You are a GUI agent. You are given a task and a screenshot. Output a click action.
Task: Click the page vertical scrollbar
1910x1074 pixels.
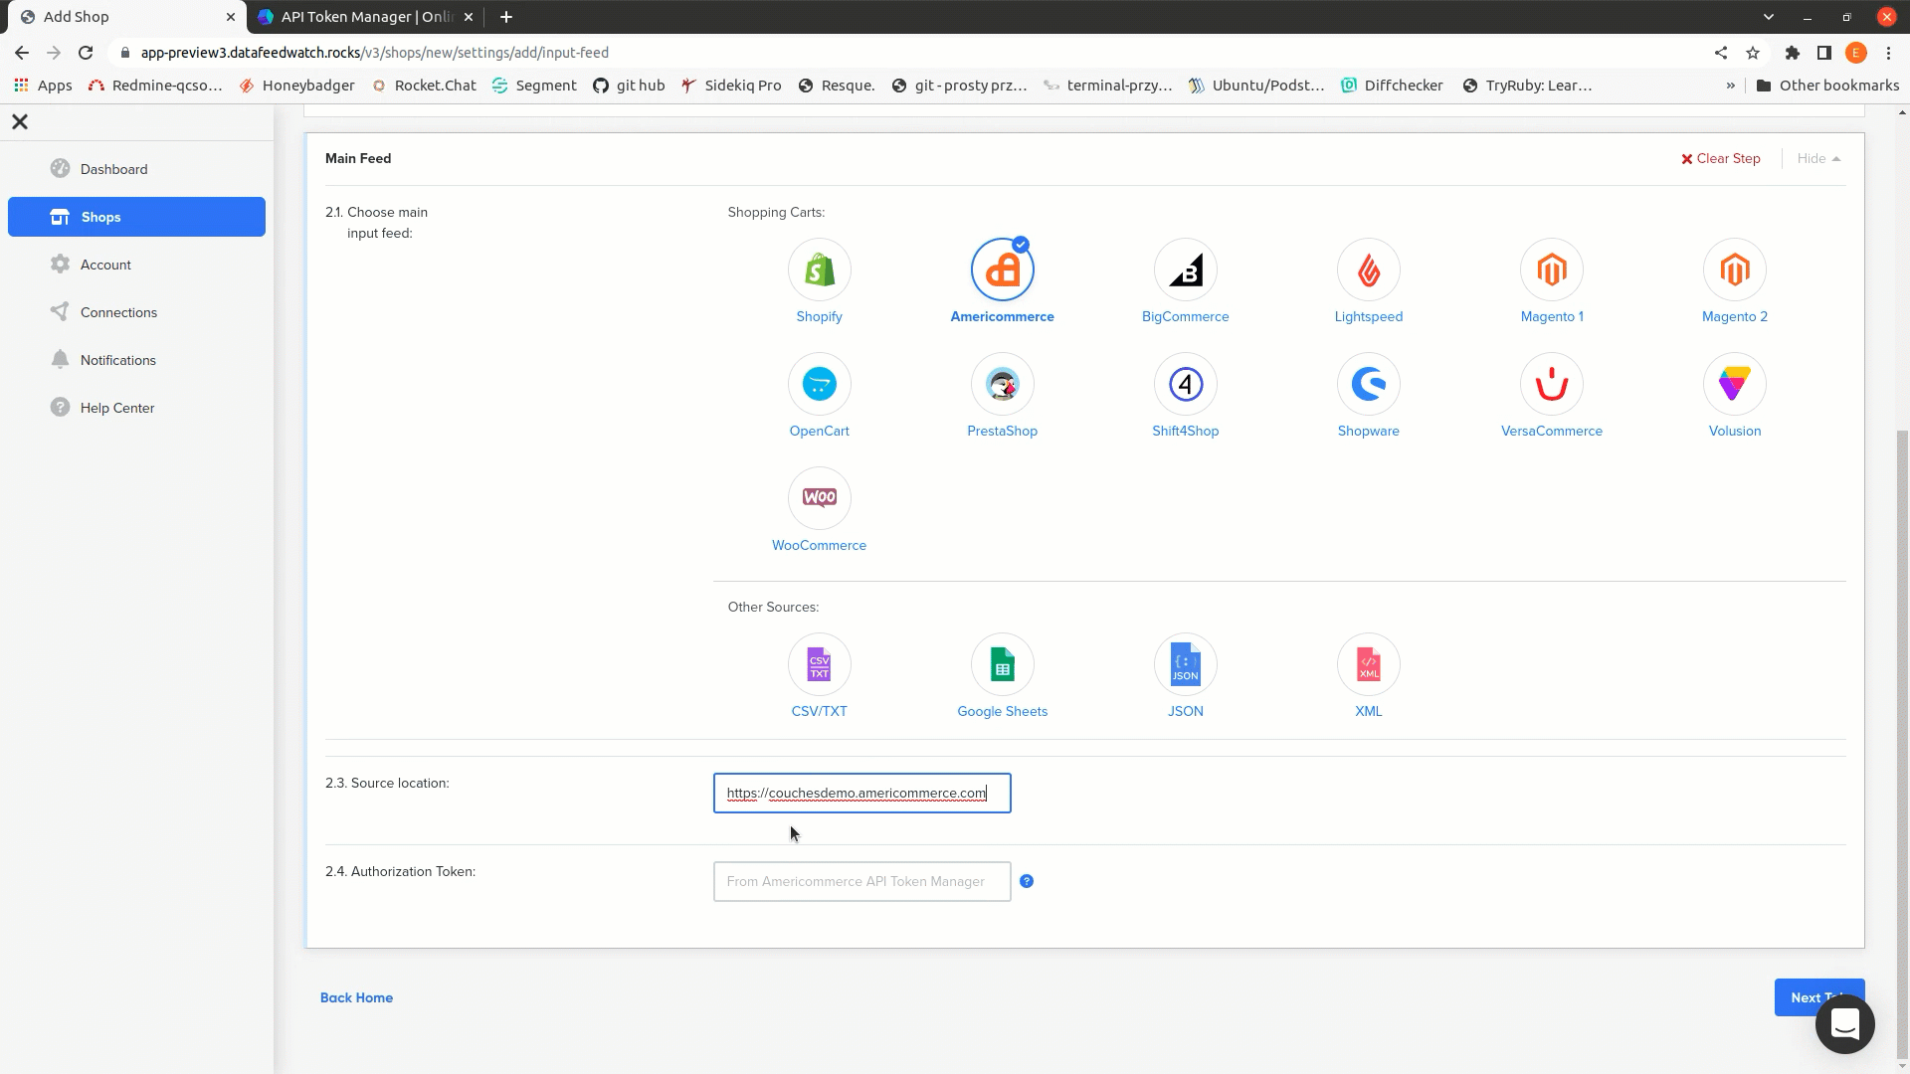[1903, 746]
